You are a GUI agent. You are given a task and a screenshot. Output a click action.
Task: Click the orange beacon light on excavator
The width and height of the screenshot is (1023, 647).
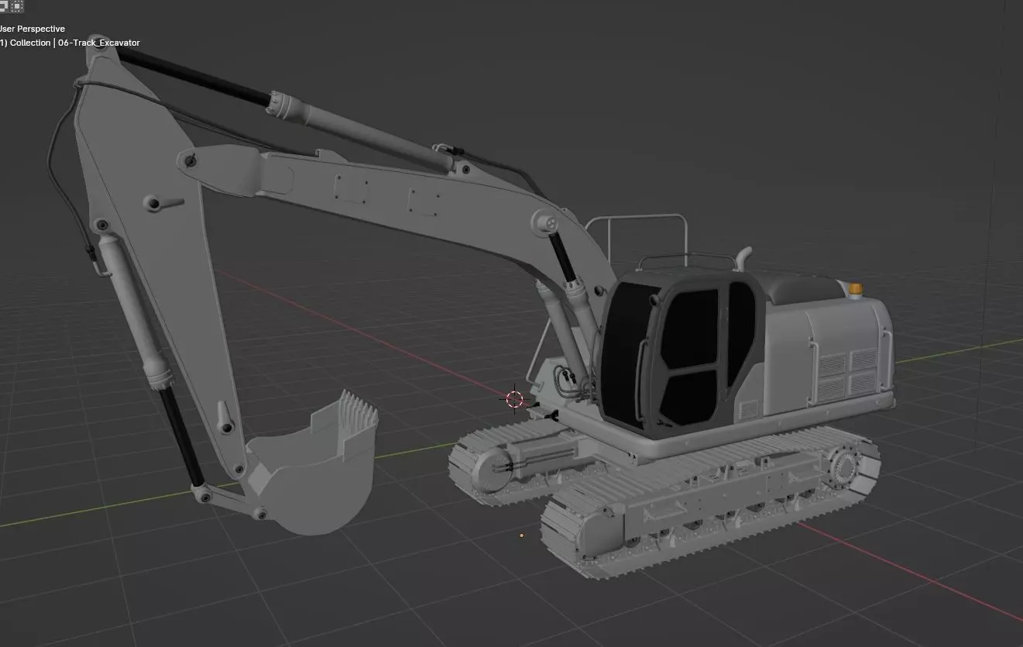(855, 290)
